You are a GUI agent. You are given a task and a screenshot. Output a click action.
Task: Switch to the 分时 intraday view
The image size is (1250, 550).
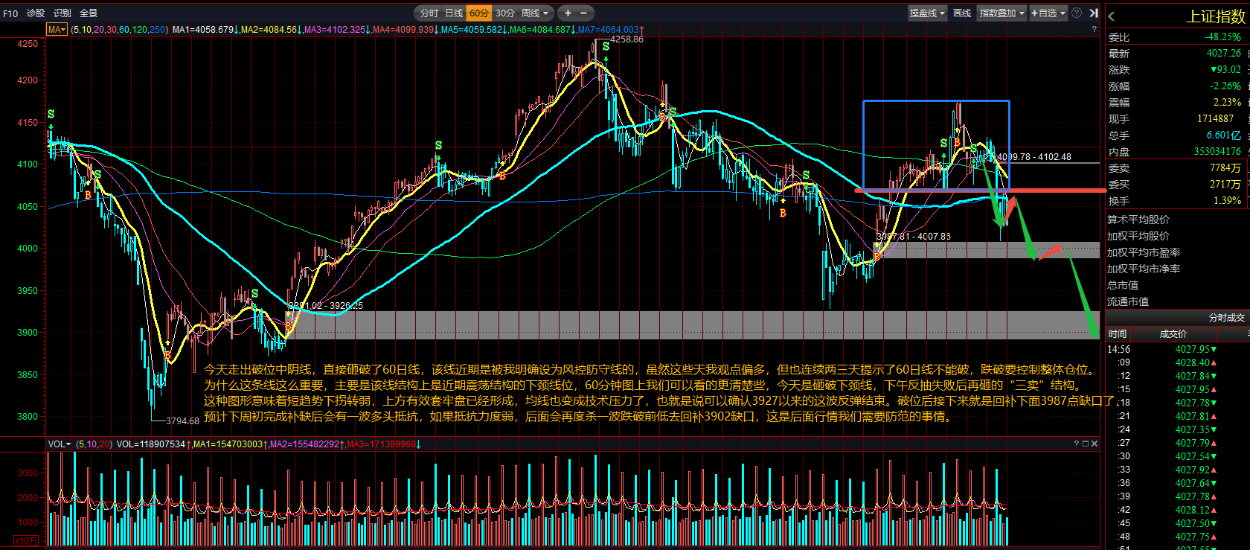point(429,13)
